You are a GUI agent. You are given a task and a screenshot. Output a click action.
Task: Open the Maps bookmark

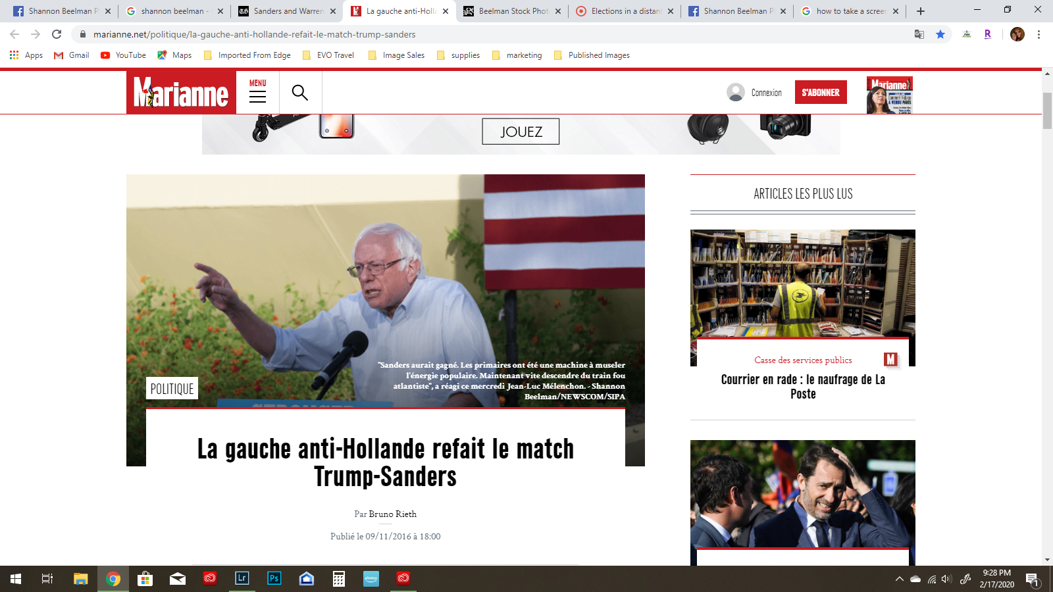coord(174,55)
